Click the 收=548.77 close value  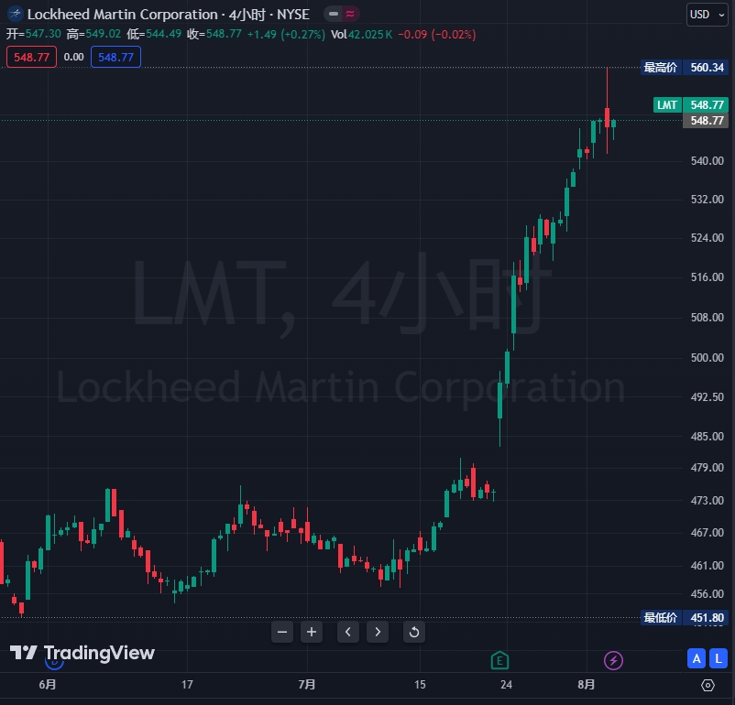(214, 34)
